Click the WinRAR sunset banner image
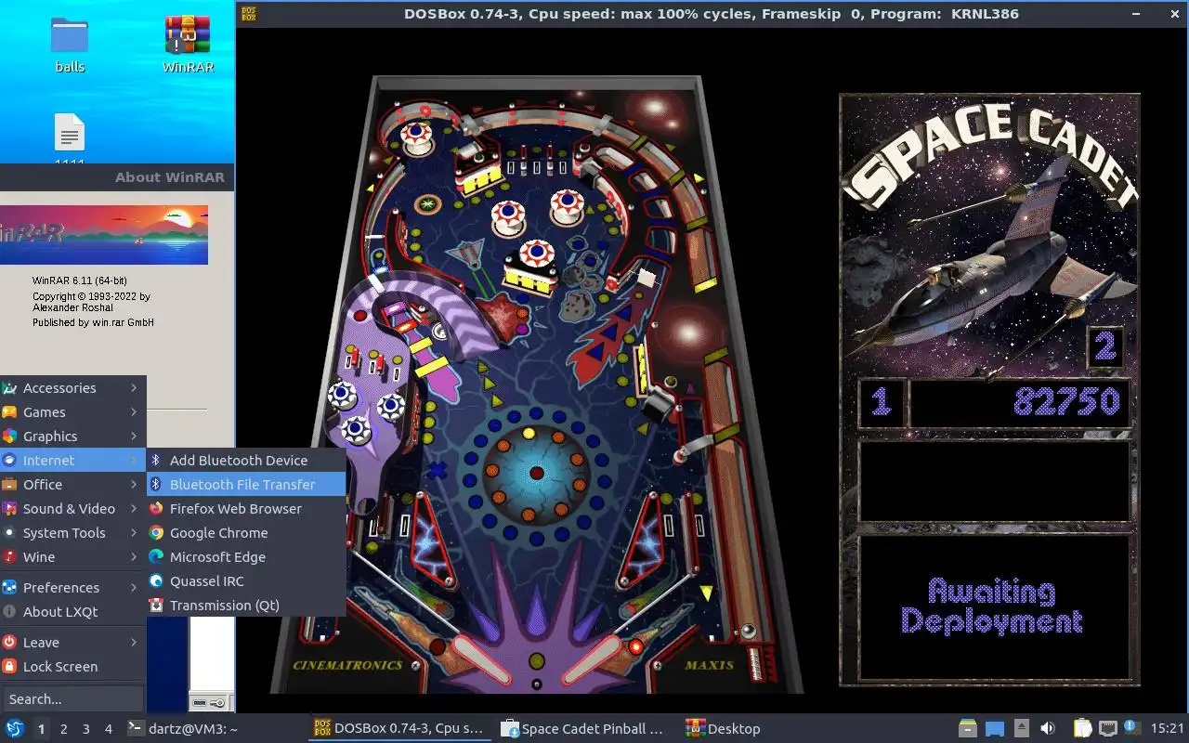The width and height of the screenshot is (1189, 743). coord(104,235)
